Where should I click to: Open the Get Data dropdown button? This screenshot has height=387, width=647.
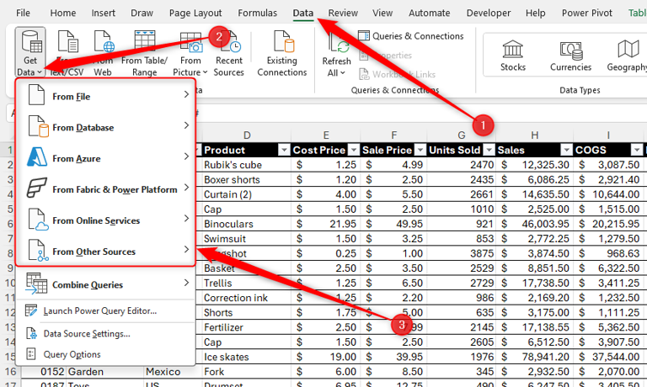[30, 52]
